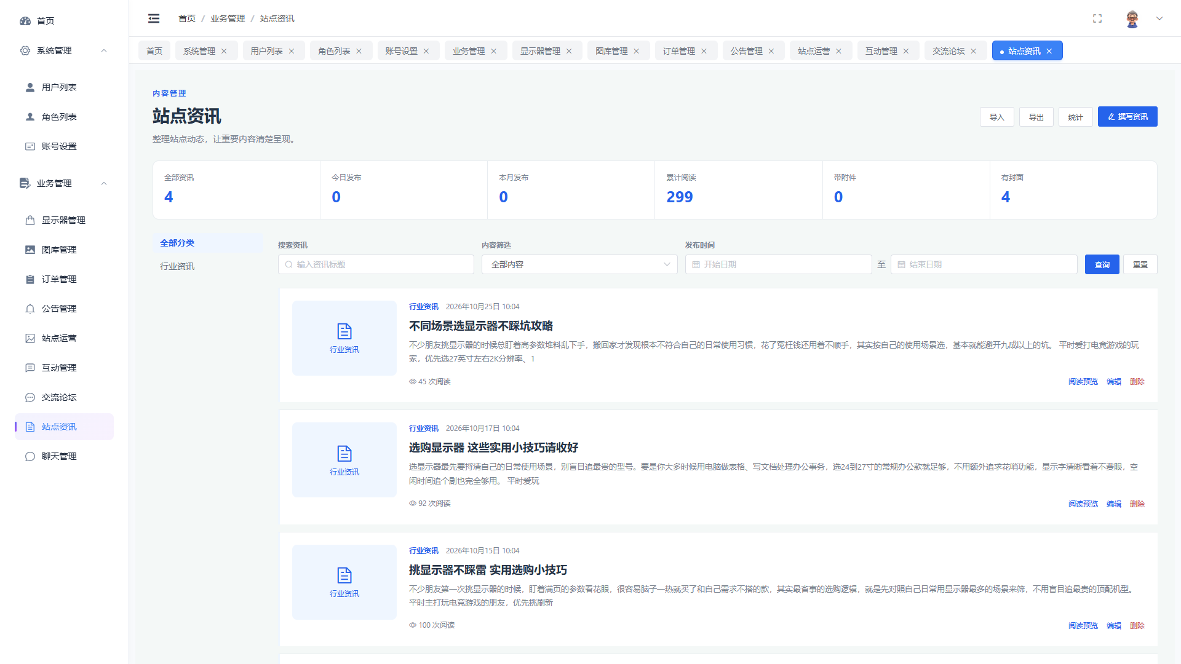The width and height of the screenshot is (1181, 664).
Task: Open 账号设置 in the sidebar
Action: click(64, 146)
